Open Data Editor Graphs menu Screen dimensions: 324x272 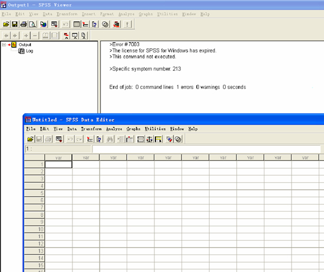(x=133, y=129)
